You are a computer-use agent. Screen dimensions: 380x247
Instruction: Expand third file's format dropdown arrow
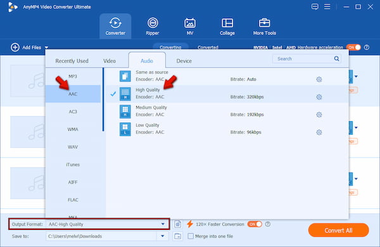pyautogui.click(x=356, y=179)
